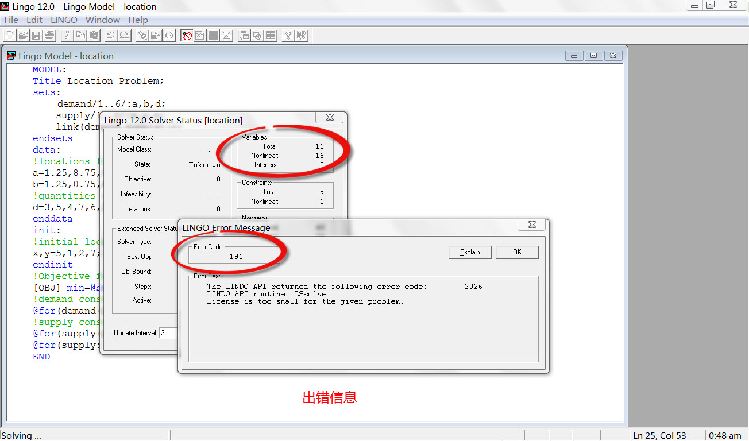Image resolution: width=749 pixels, height=441 pixels.
Task: Click the 'LINDO API routine: LSsolve' error line
Action: point(267,294)
